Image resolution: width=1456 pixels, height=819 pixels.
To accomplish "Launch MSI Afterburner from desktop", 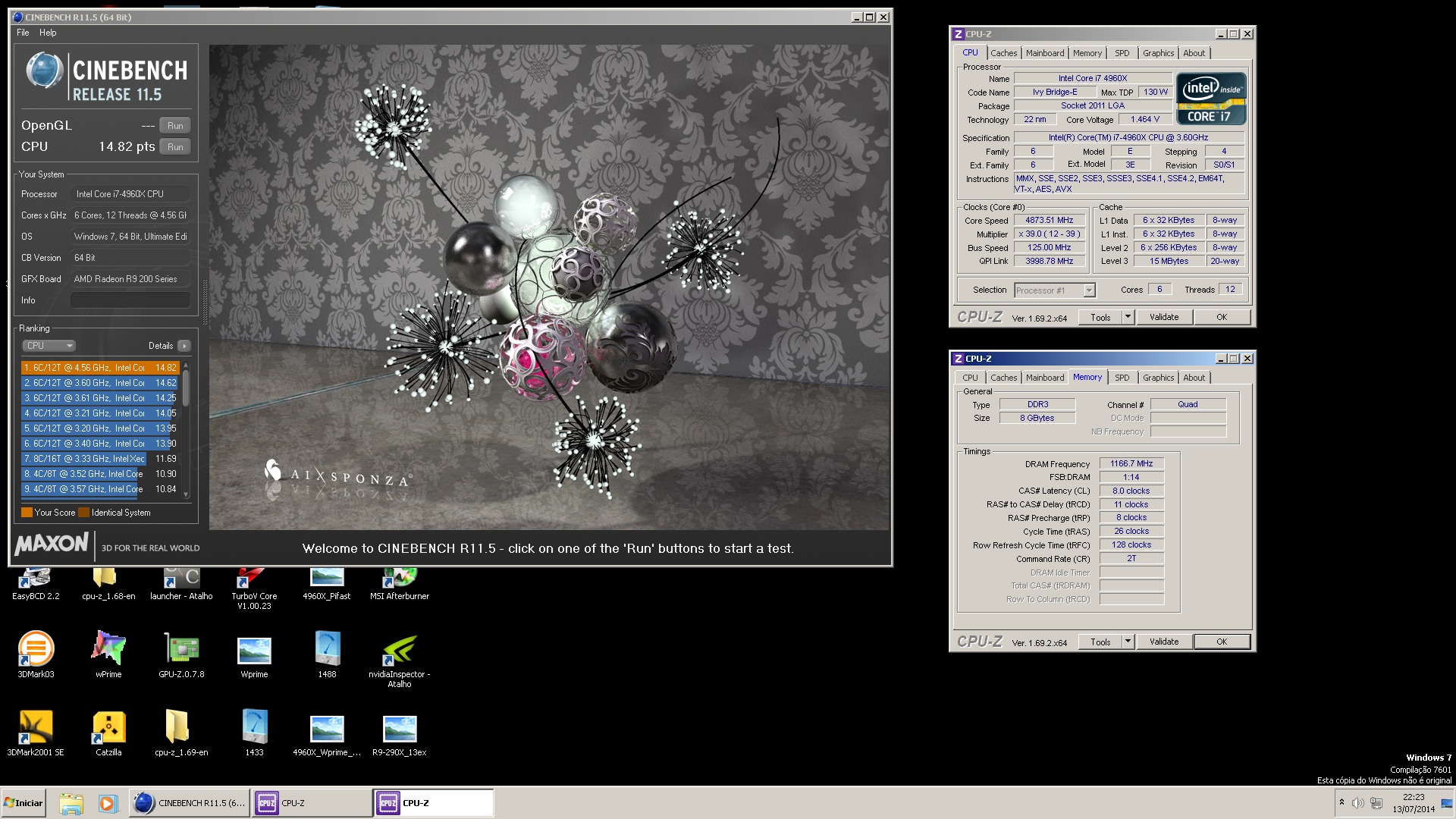I will [x=400, y=582].
